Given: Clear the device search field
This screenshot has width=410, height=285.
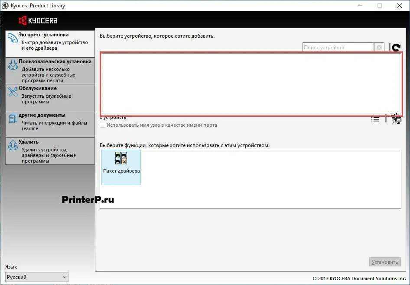Looking at the screenshot, I should point(379,48).
